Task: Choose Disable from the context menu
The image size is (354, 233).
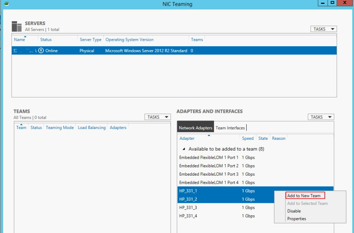Action: point(294,211)
